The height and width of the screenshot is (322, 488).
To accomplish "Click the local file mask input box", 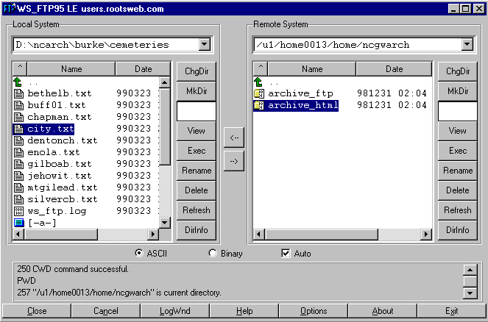I will coord(196,111).
